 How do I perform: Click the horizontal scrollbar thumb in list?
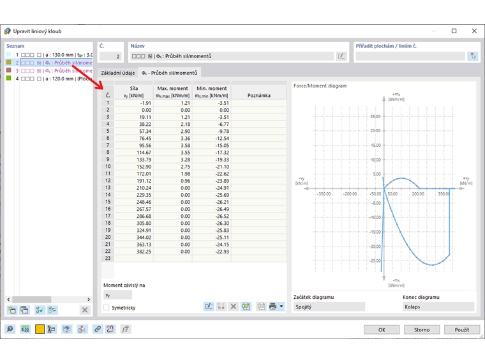(x=32, y=300)
